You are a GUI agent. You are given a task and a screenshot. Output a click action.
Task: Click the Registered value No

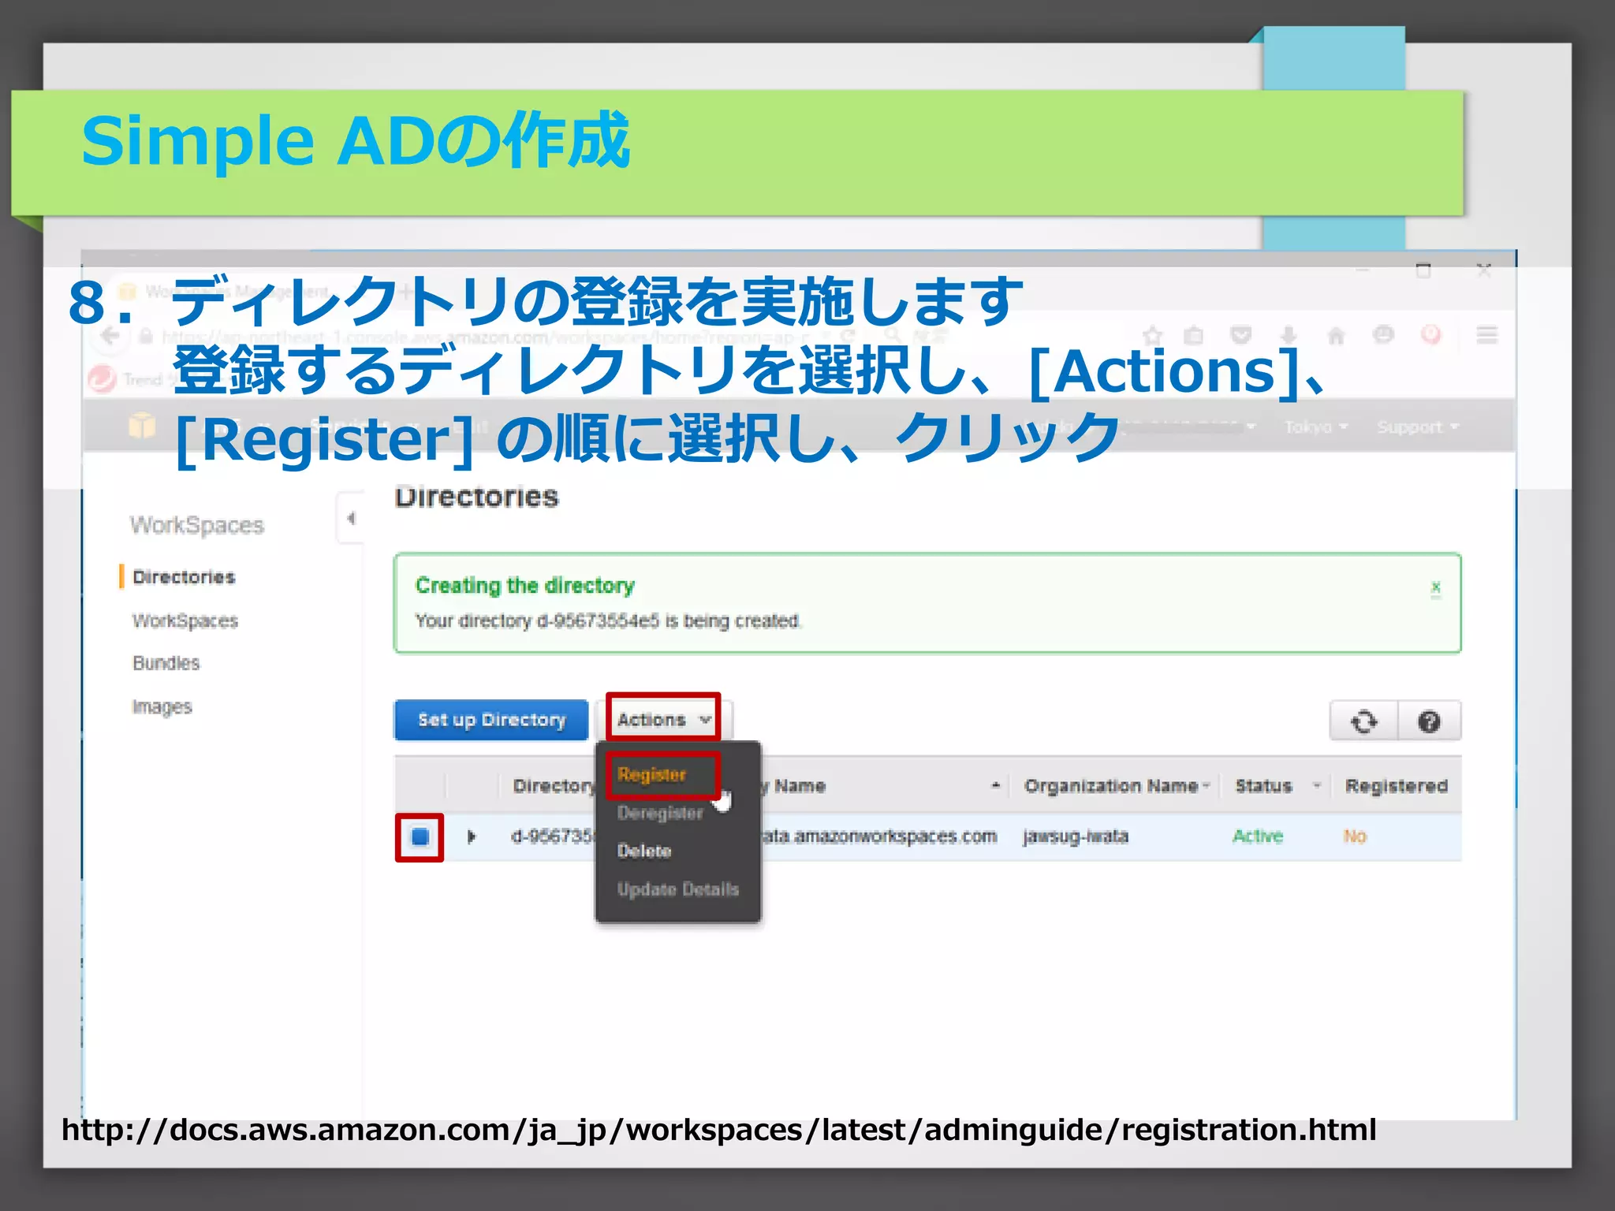[x=1355, y=836]
